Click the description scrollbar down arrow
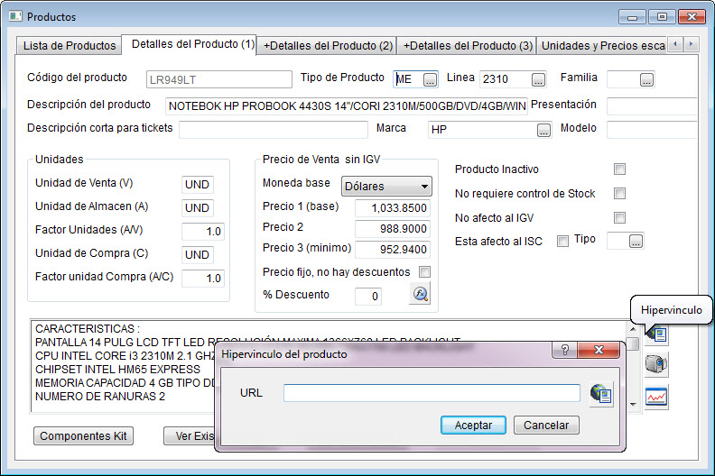Viewport: 715px width, 476px height. point(635,404)
